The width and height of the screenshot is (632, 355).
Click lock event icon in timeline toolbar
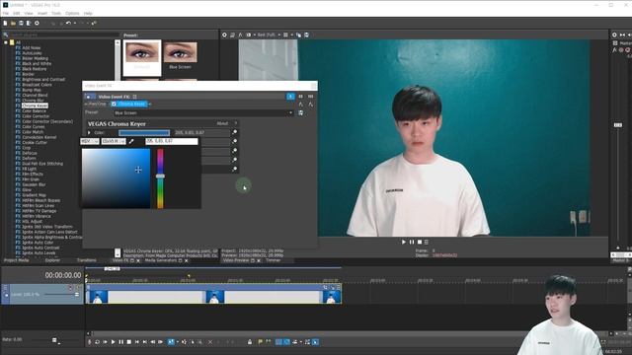tap(250, 342)
